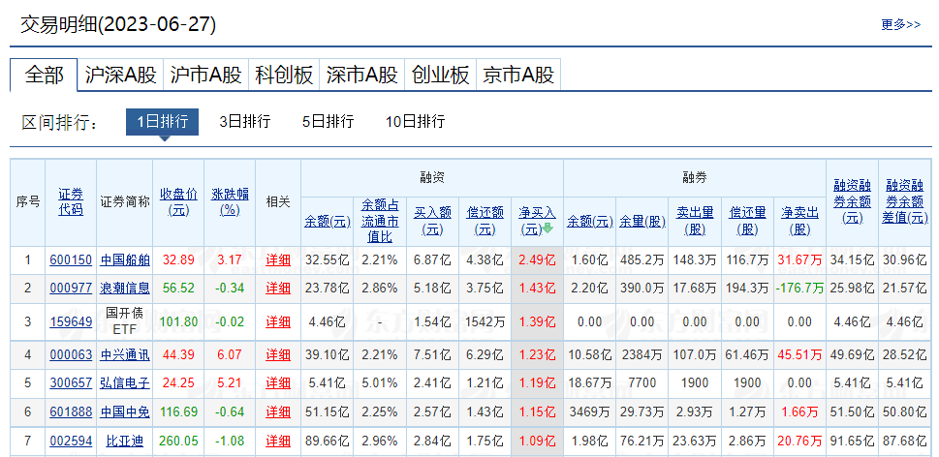Select the 深市A股 tab
The image size is (939, 457).
(361, 75)
